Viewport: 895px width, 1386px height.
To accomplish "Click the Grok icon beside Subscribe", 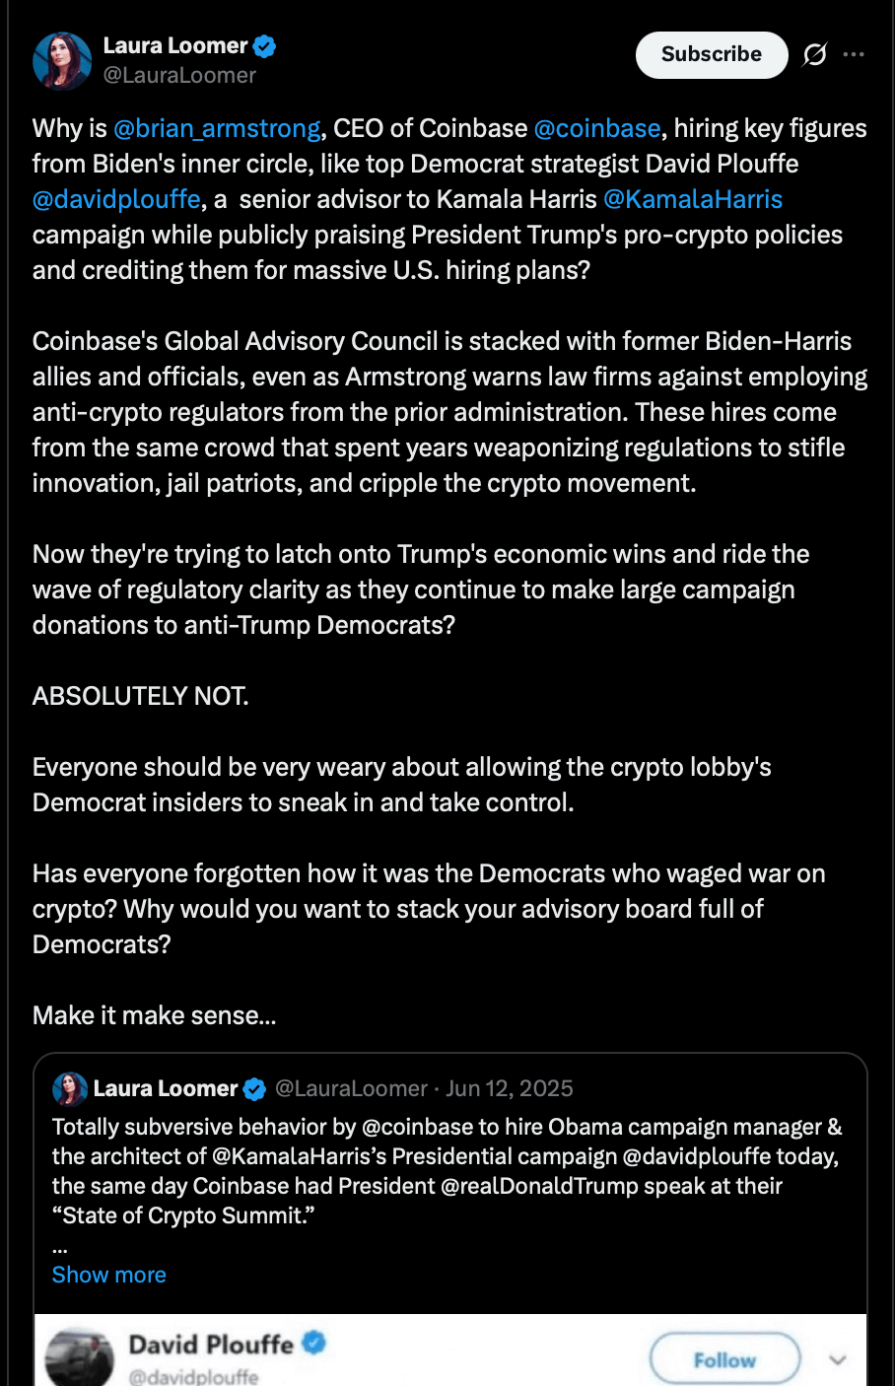I will (814, 54).
